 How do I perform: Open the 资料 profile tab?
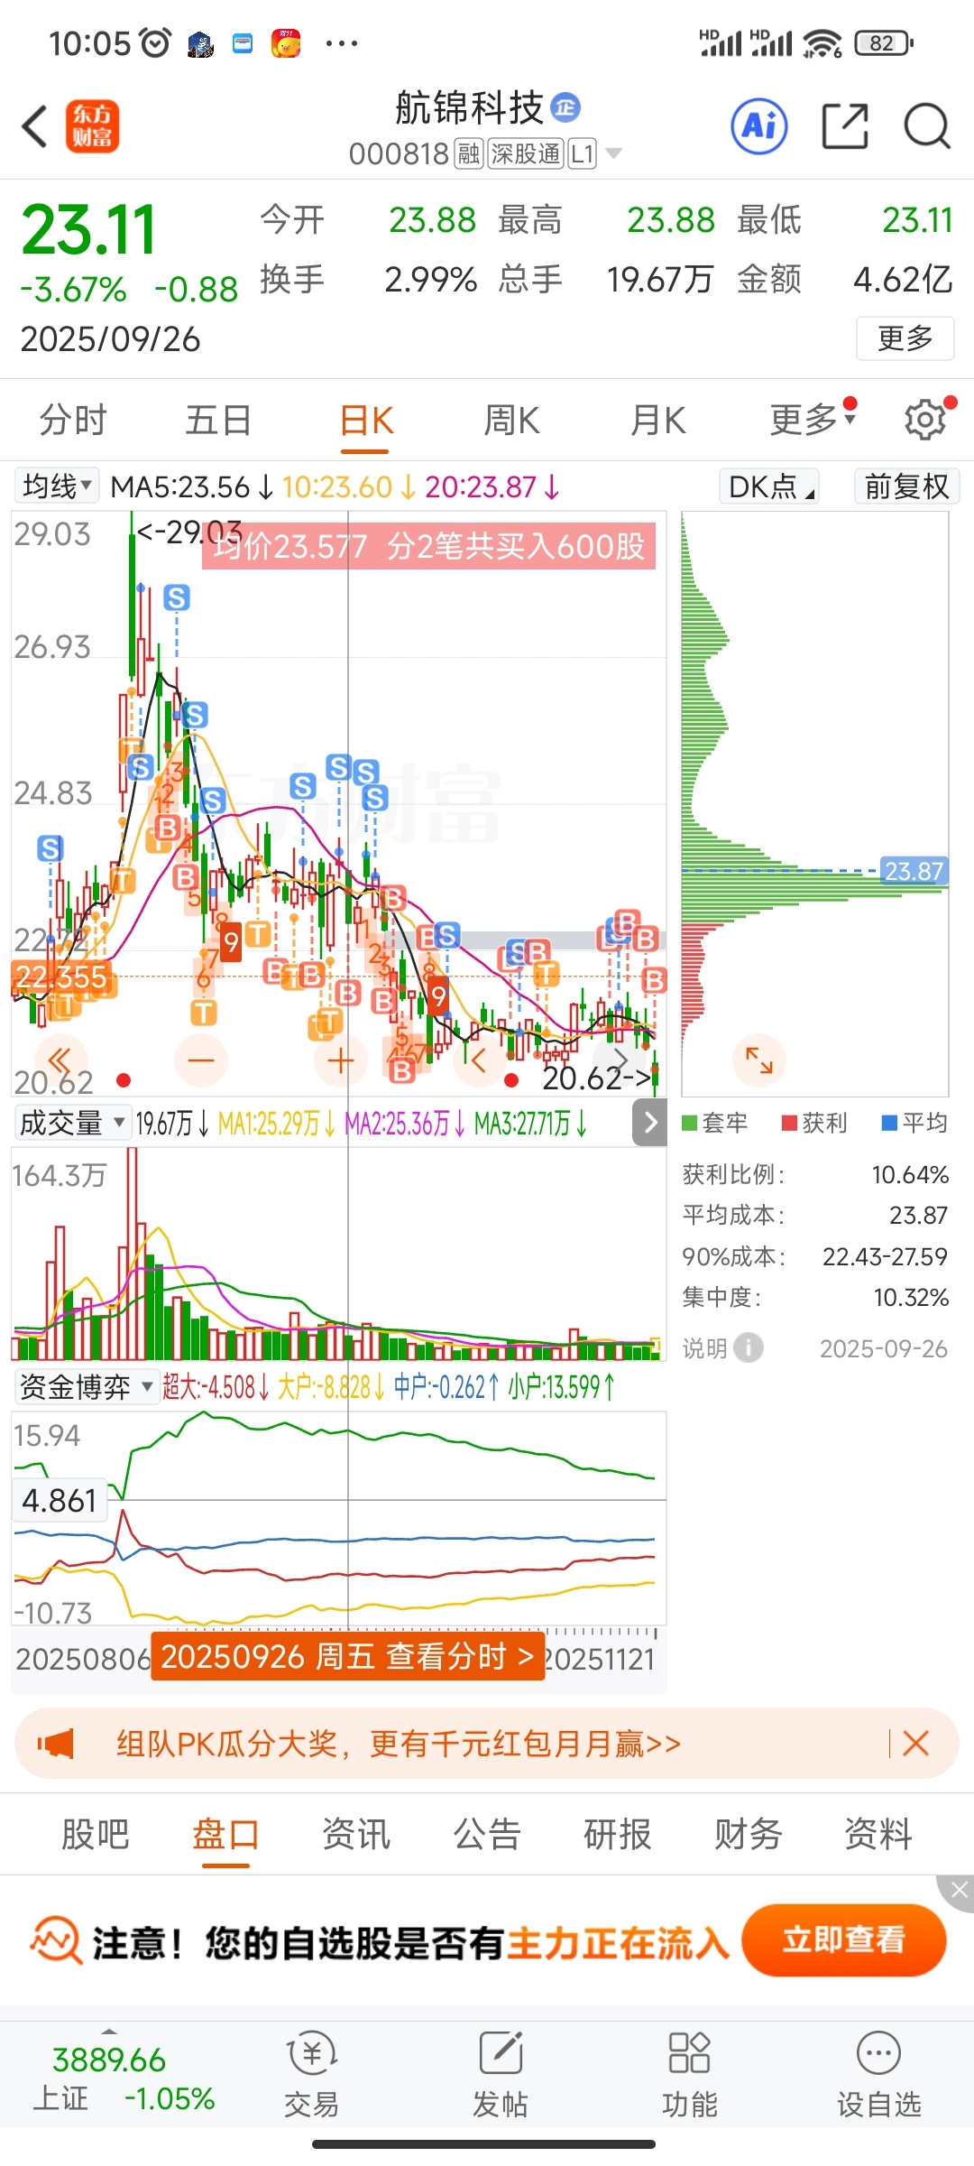click(x=878, y=1833)
